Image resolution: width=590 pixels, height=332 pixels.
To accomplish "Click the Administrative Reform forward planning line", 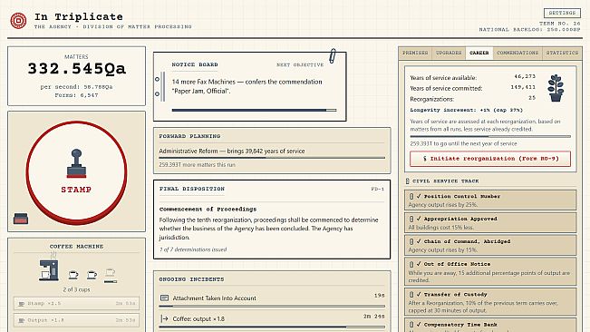I will 232,151.
